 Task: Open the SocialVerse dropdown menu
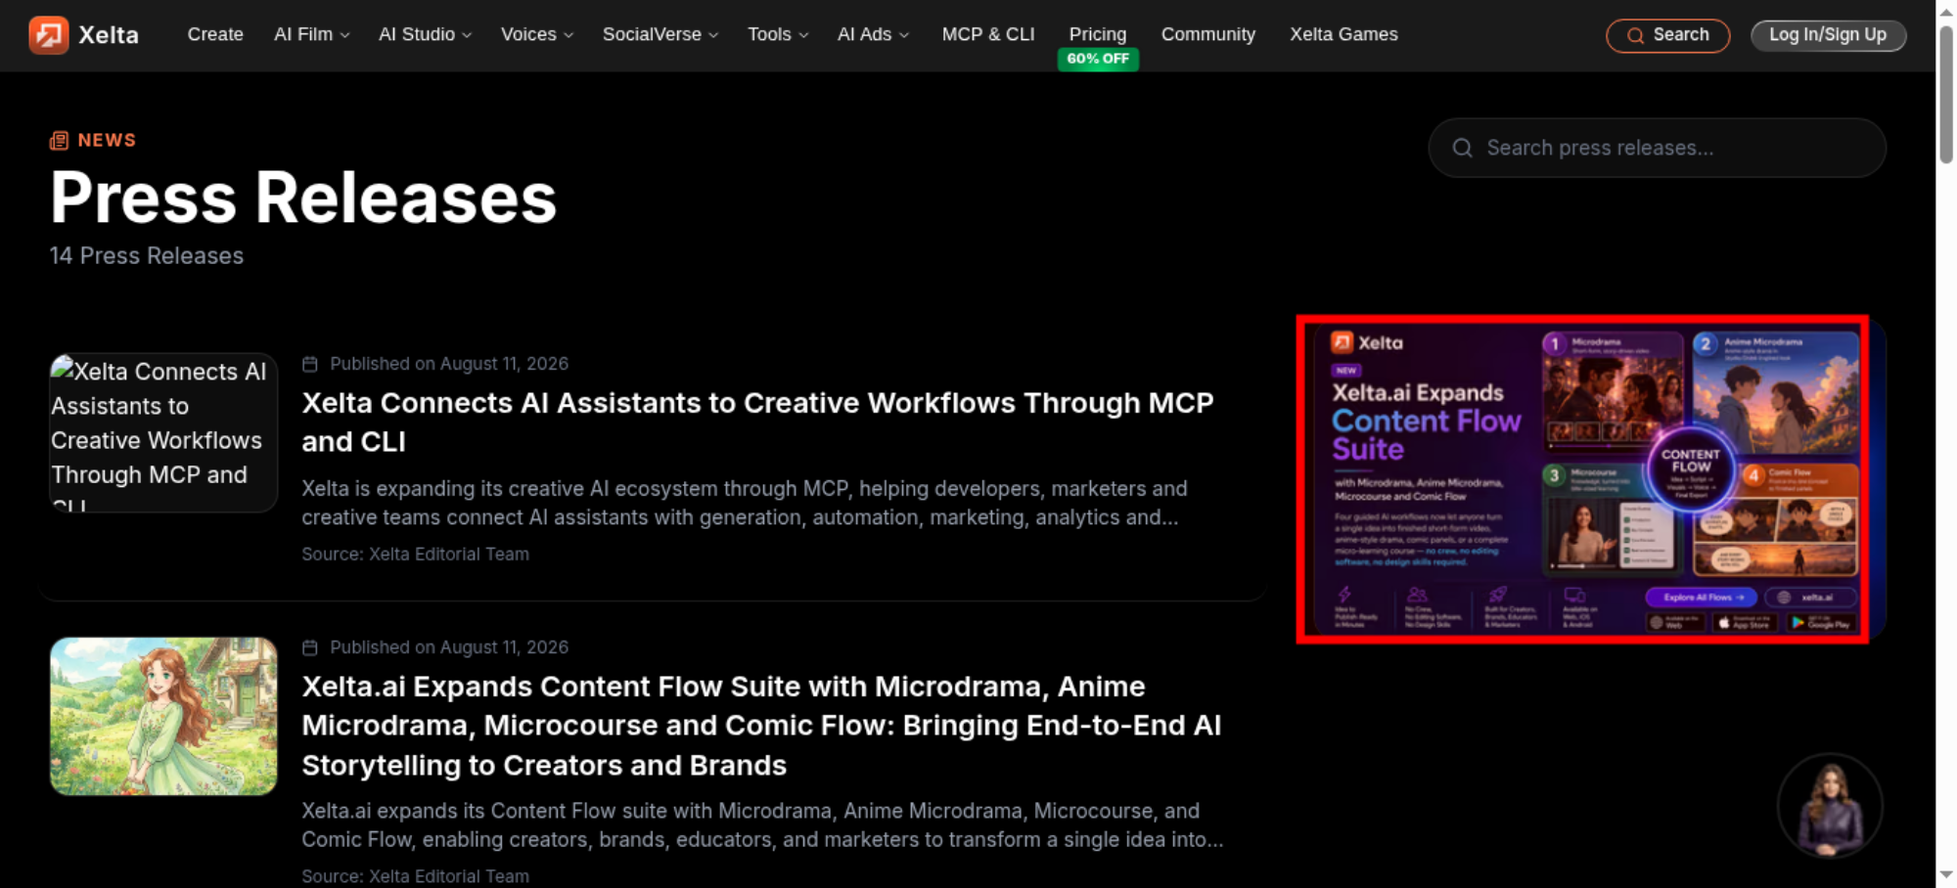(x=660, y=34)
